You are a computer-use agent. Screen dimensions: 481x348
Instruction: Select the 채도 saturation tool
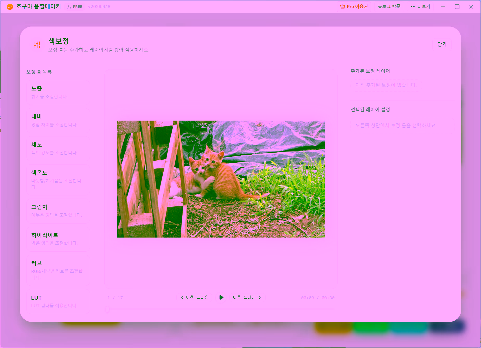pos(58,149)
